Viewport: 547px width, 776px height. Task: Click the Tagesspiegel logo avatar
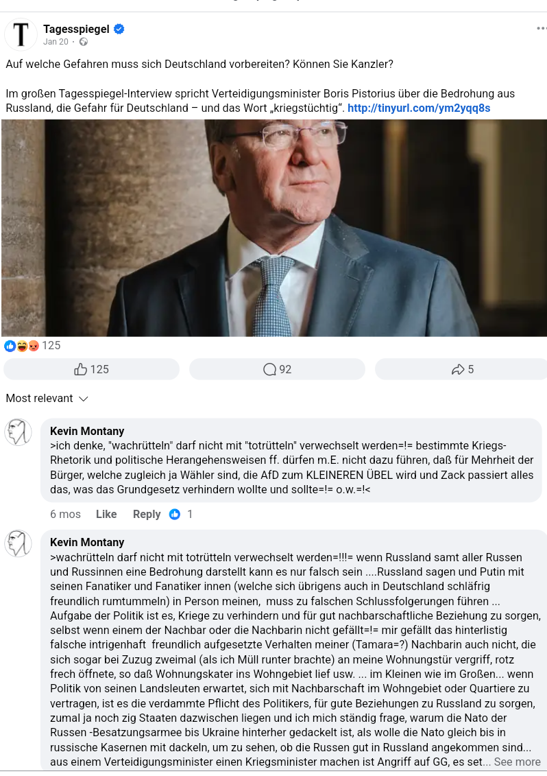pyautogui.click(x=21, y=34)
